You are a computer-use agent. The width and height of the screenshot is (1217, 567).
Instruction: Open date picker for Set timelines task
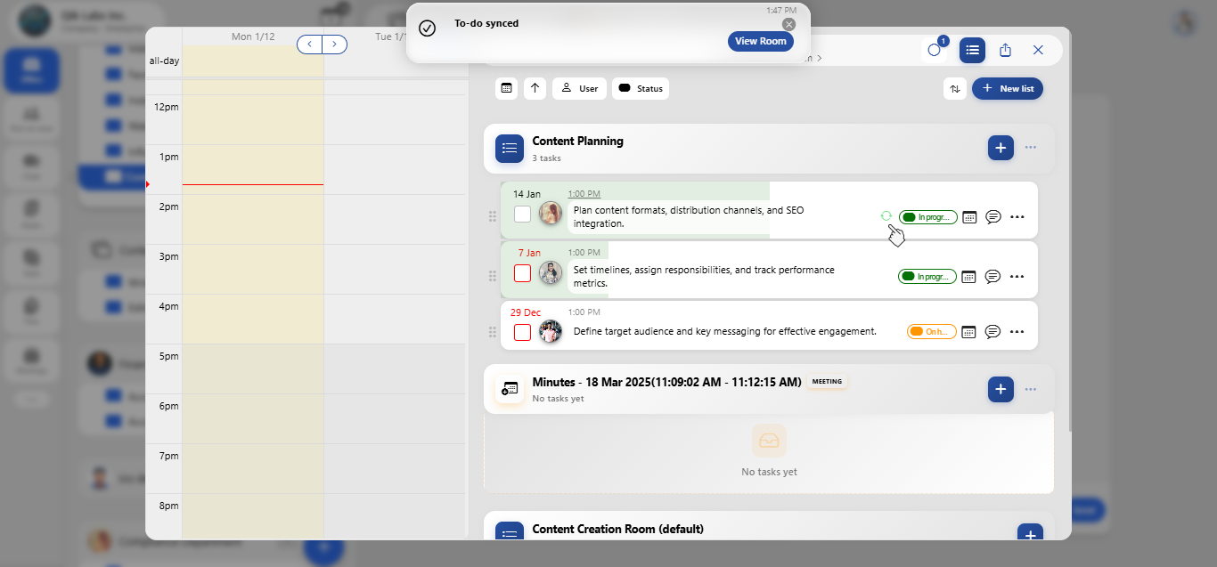pyautogui.click(x=969, y=277)
